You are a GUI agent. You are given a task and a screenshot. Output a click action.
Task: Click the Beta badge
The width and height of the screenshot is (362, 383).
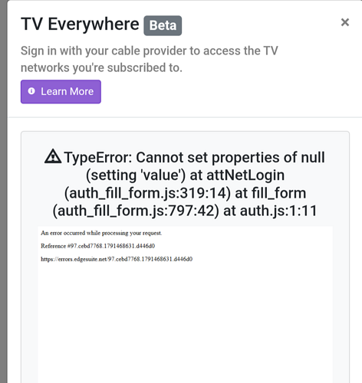pos(163,25)
